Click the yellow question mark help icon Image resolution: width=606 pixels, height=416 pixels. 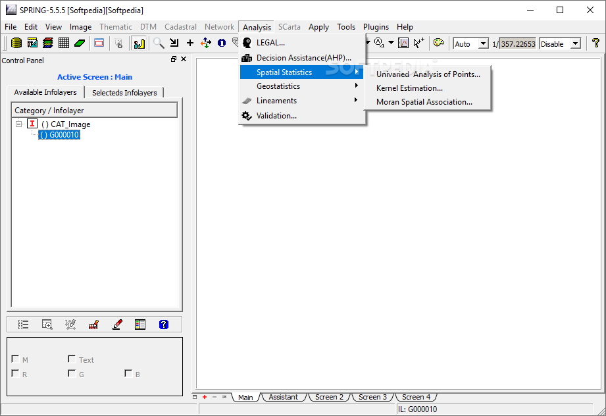pos(595,43)
